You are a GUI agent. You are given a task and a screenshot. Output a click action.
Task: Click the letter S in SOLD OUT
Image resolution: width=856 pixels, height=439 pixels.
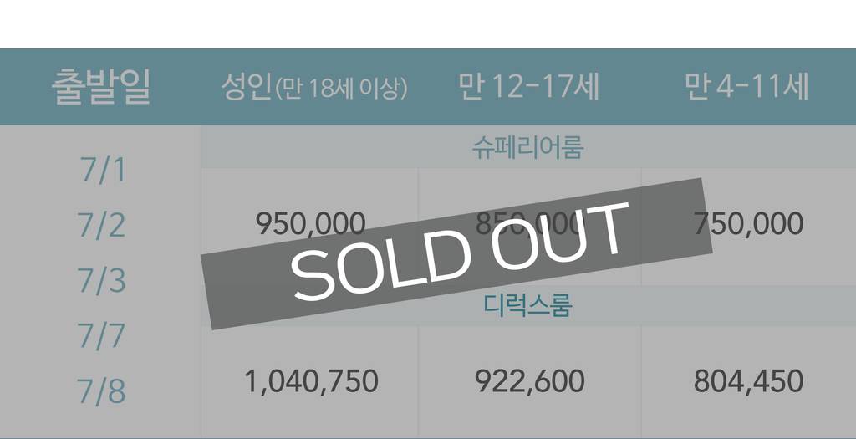(x=313, y=276)
